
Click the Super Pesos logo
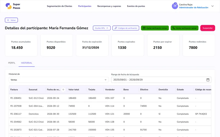pos(13,6)
